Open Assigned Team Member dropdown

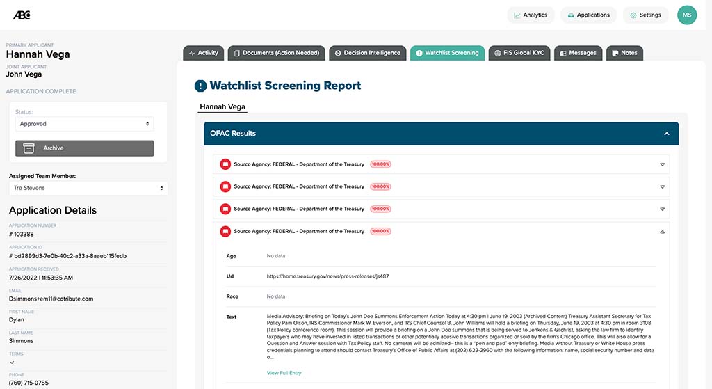click(x=88, y=188)
